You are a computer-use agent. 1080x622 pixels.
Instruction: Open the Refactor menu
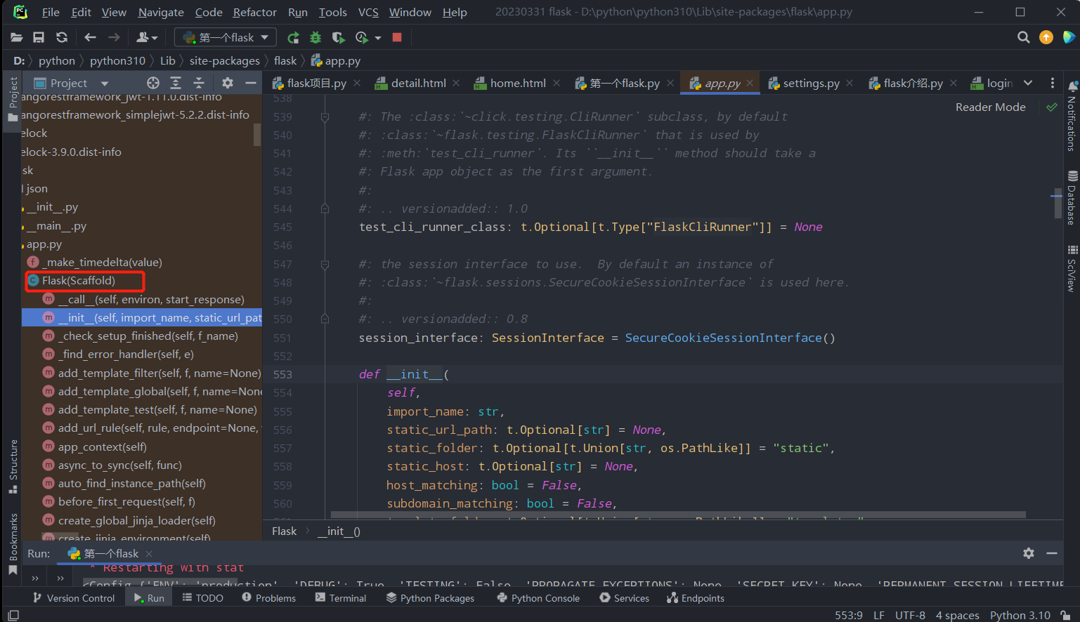pyautogui.click(x=254, y=12)
